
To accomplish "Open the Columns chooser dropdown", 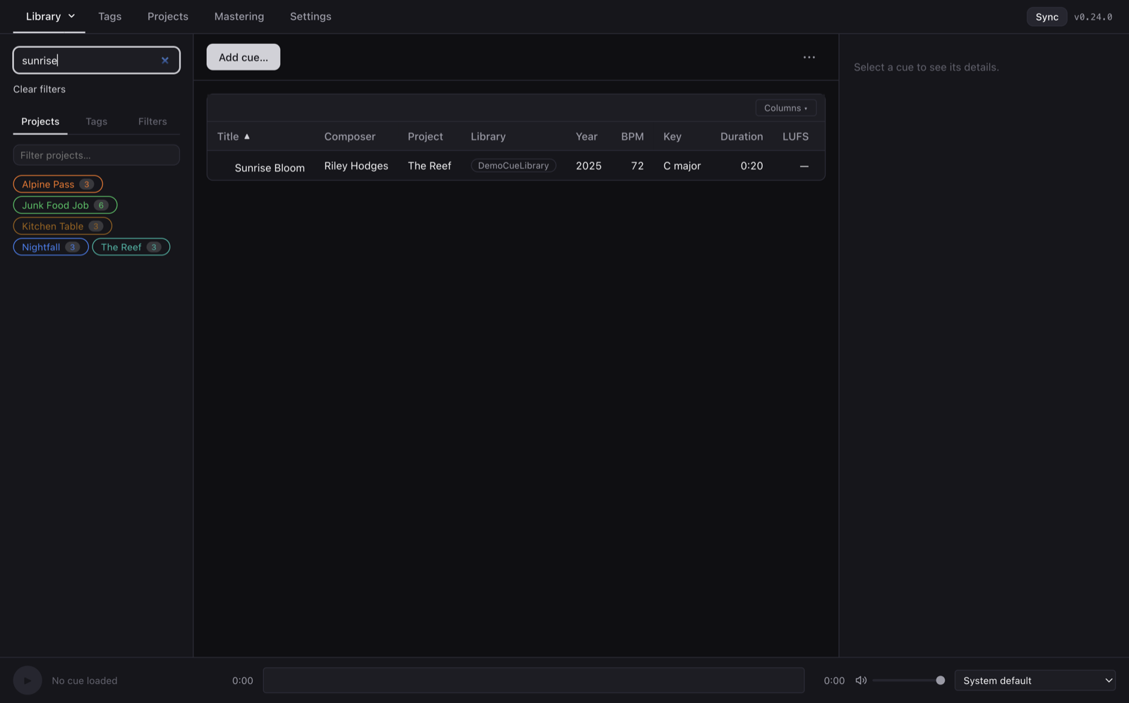I will 785,108.
